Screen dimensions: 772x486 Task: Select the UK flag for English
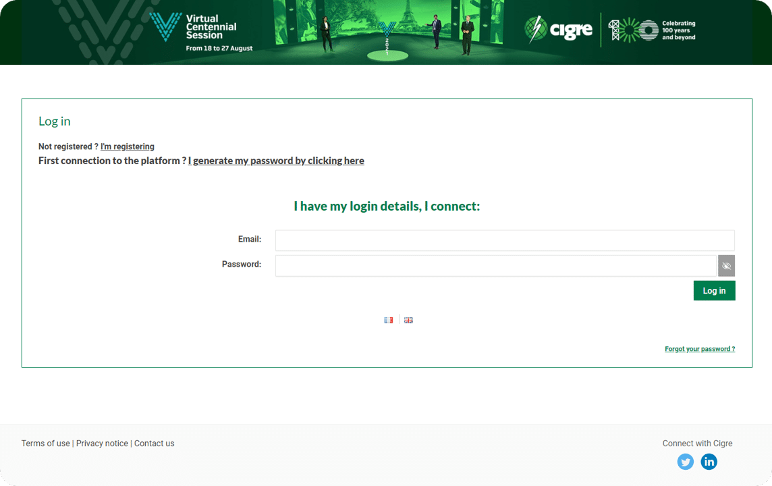coord(408,320)
